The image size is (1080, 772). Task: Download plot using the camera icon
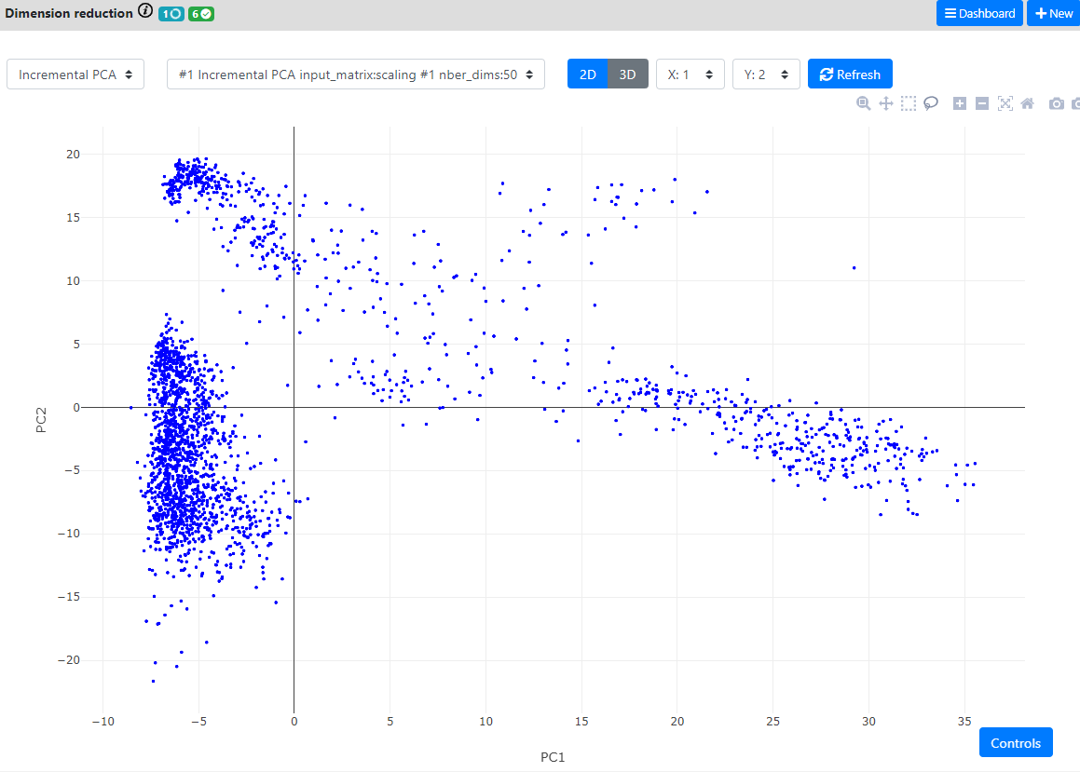pyautogui.click(x=1056, y=103)
